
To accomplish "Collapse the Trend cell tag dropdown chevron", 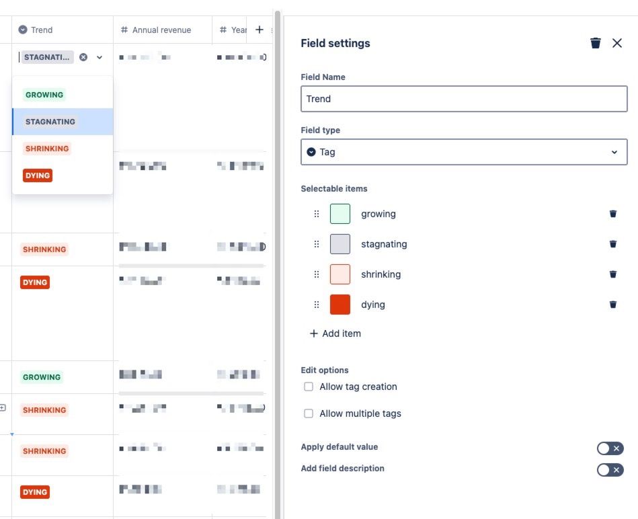I will (99, 57).
